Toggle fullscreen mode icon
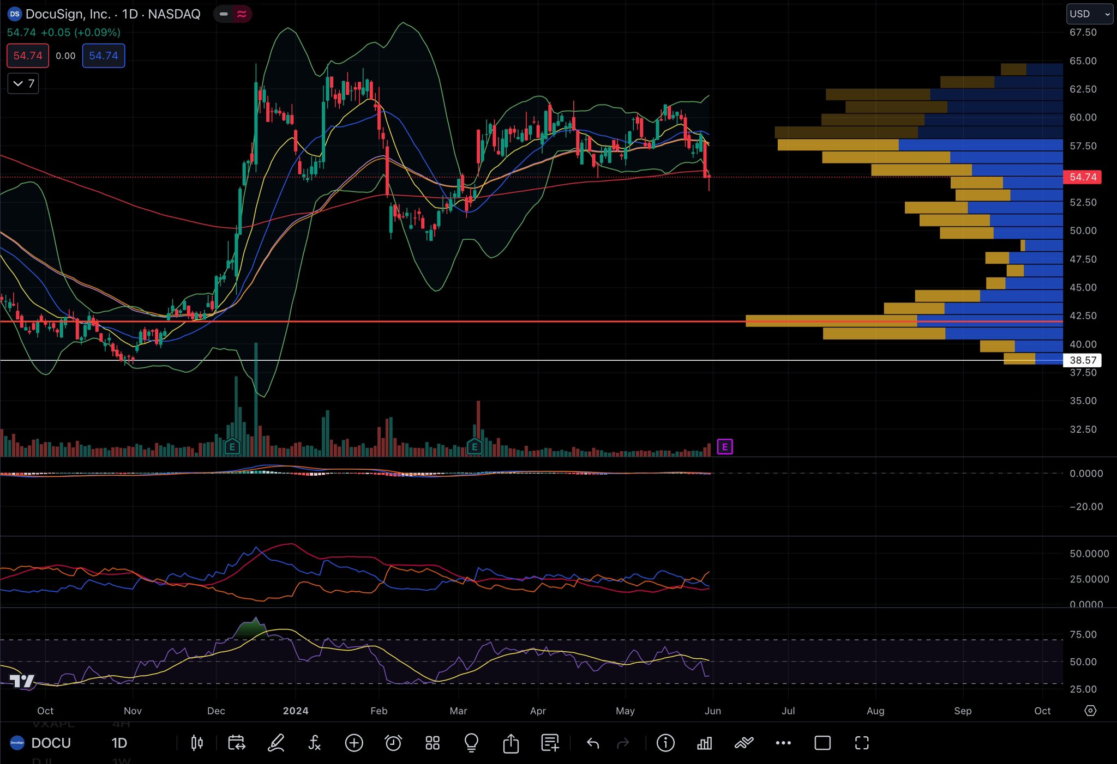The image size is (1117, 764). pyautogui.click(x=862, y=743)
